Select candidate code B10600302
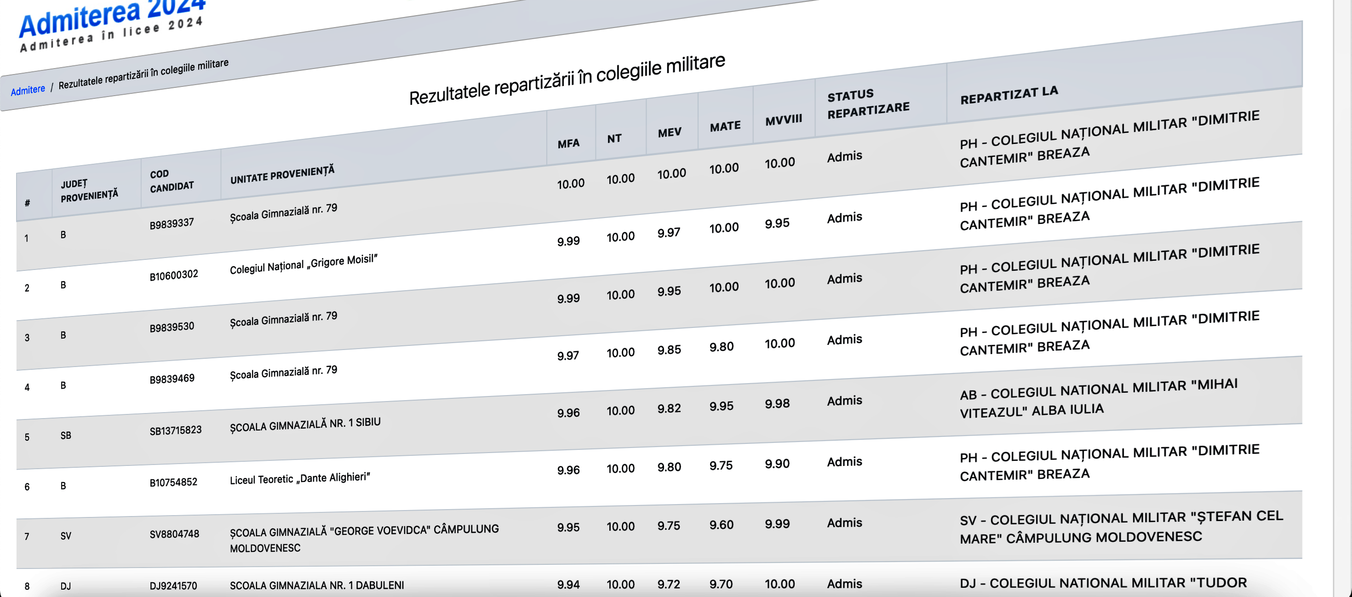 [x=174, y=275]
